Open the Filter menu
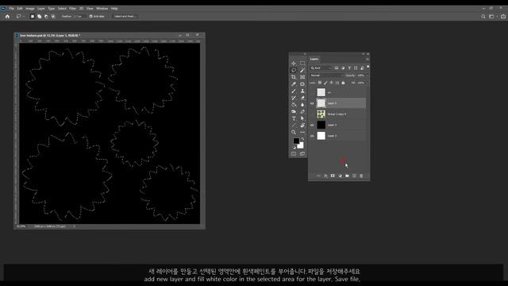508x286 pixels. pyautogui.click(x=72, y=9)
